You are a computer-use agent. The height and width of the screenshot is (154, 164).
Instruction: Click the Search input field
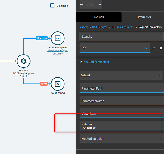click(121, 37)
